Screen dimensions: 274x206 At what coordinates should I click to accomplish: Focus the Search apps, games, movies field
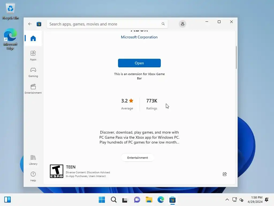coord(107,24)
